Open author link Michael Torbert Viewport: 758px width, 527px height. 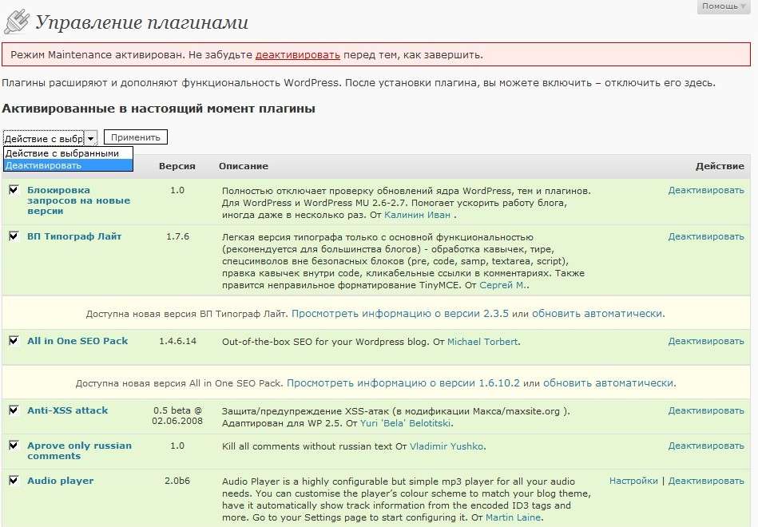tap(482, 342)
